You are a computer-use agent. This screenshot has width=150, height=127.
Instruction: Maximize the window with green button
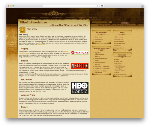(x=13, y=6)
